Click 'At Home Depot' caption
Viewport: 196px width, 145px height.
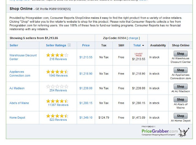pos(181,121)
